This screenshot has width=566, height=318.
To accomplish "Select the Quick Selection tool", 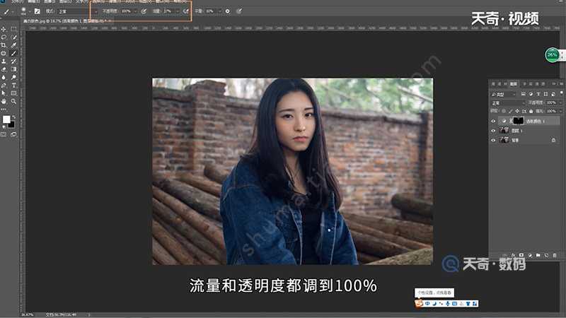I will 13,37.
